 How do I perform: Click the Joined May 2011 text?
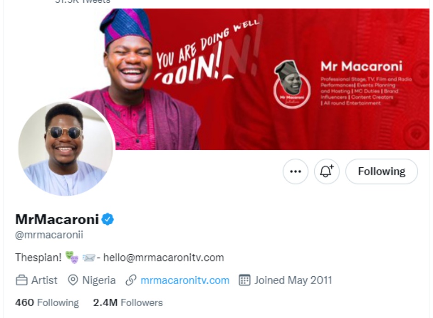pos(293,280)
